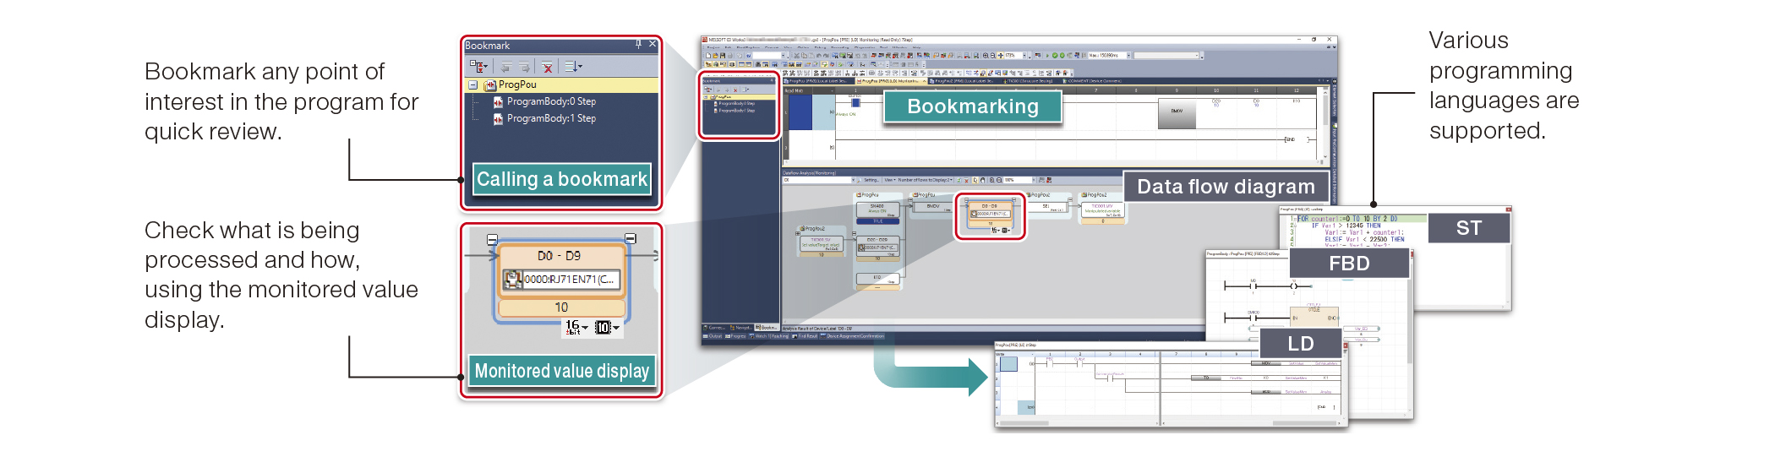This screenshot has height=457, width=1775.
Task: Click the previous bookmark arrow icon
Action: [505, 67]
